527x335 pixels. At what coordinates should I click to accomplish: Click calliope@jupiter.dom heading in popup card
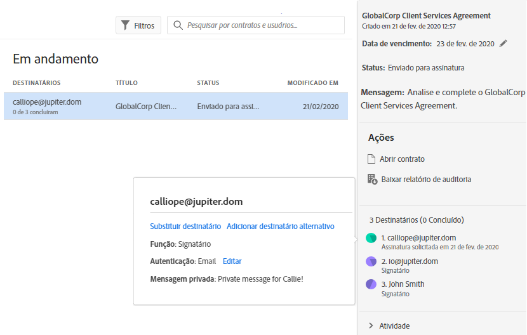coord(196,201)
